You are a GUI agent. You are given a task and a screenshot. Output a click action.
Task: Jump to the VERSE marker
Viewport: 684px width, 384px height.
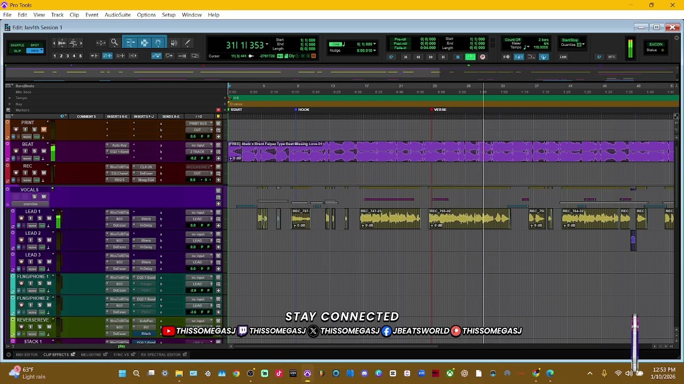[x=439, y=109]
